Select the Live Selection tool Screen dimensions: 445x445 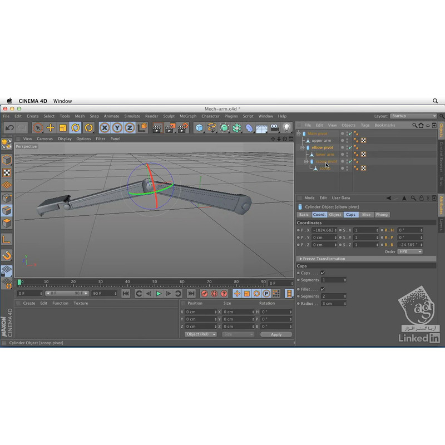pyautogui.click(x=38, y=128)
